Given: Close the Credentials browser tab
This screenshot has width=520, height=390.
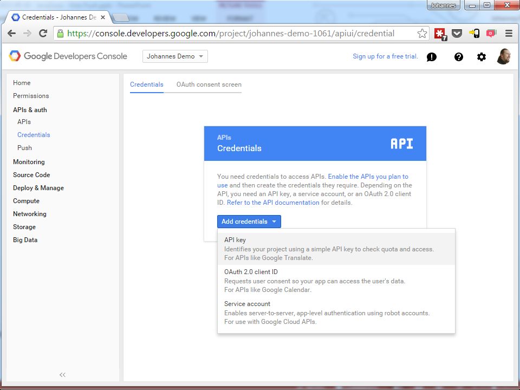Looking at the screenshot, I should coord(103,17).
